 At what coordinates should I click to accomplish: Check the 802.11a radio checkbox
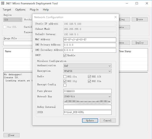65,77
